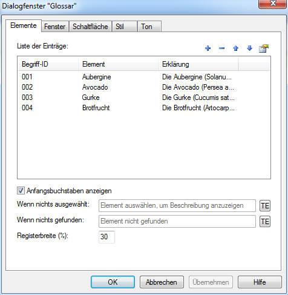Click the Erklärung column header
The width and height of the screenshot is (288, 295).
[x=198, y=64]
